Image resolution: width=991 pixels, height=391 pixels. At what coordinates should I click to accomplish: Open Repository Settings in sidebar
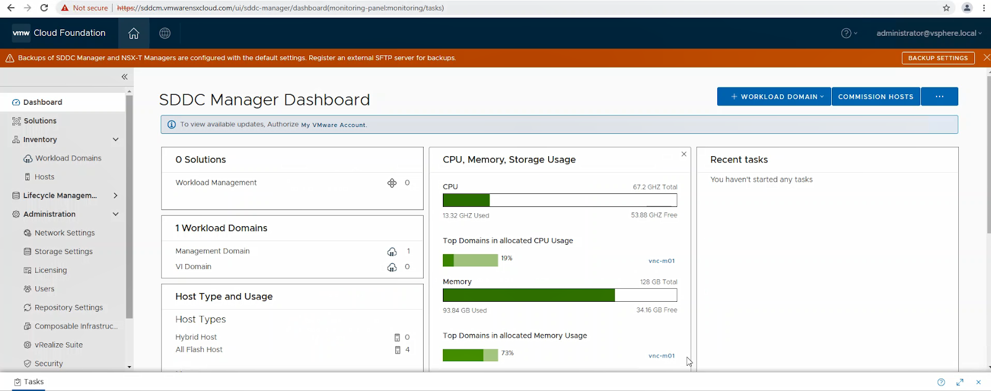click(68, 307)
